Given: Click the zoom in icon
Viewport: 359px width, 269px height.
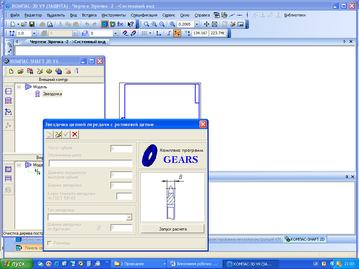Looking at the screenshot, I should point(154,24).
